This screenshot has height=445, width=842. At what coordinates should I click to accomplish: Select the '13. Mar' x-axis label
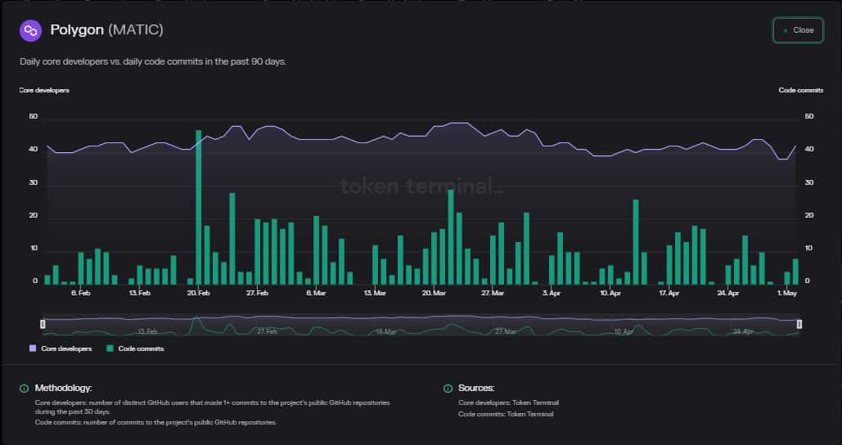(x=375, y=293)
